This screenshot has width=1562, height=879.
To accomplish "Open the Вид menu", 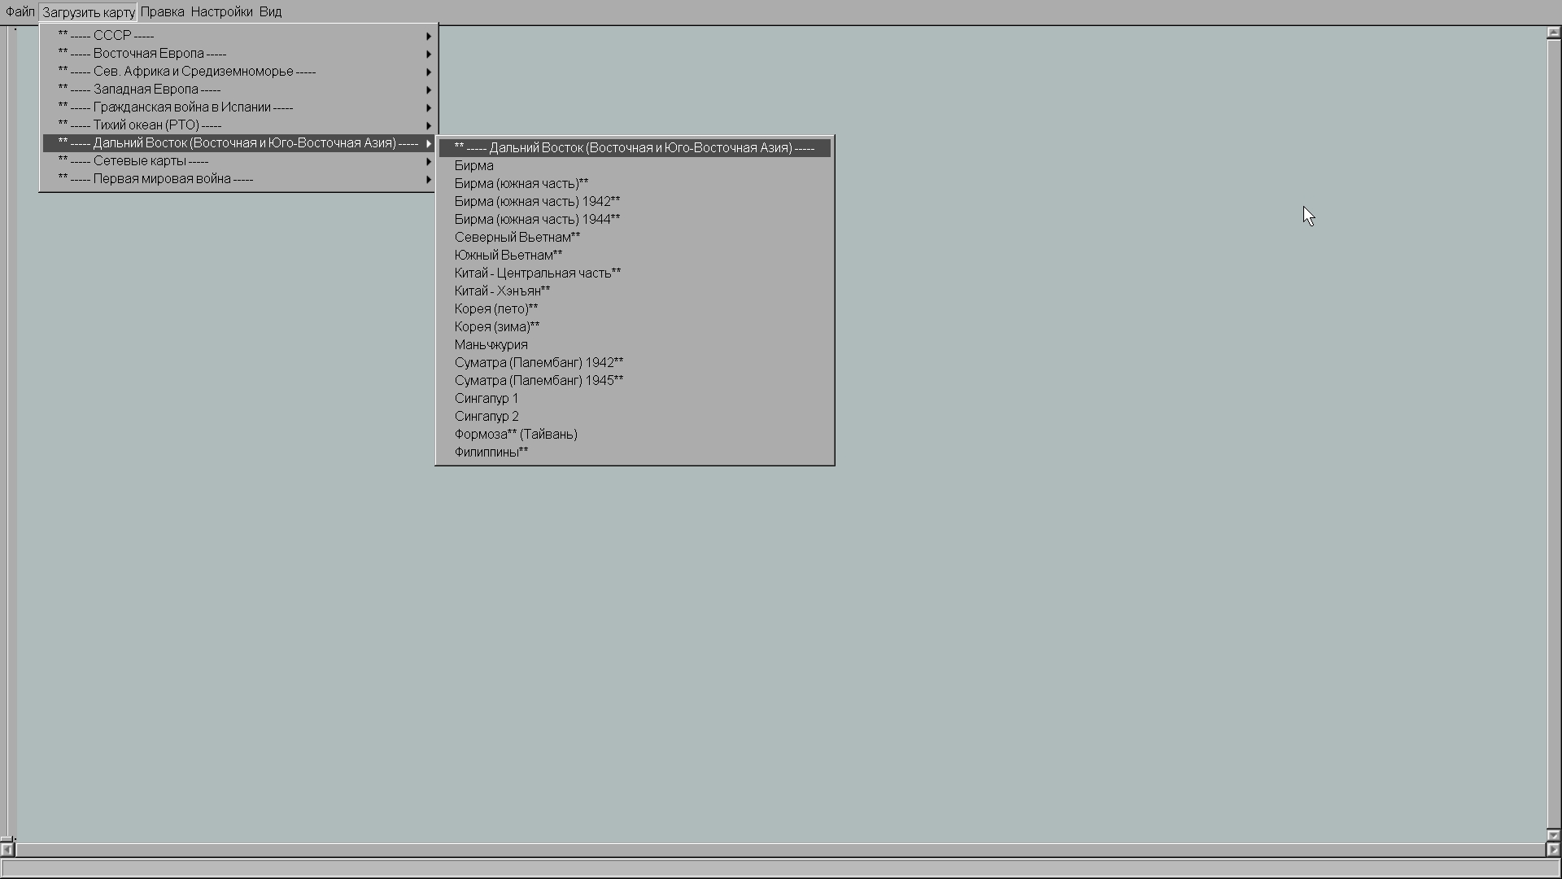I will [x=270, y=12].
